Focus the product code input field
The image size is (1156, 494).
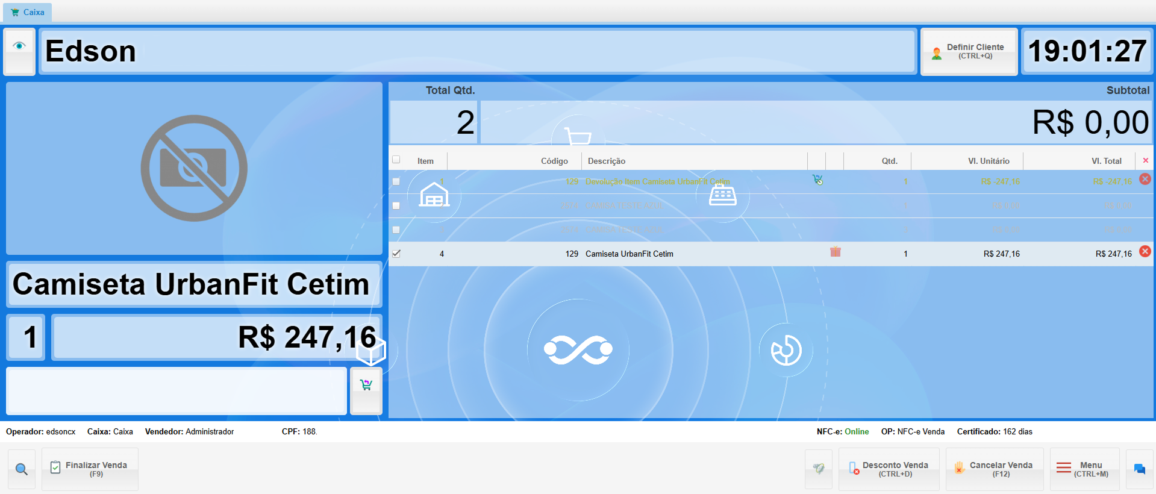[x=177, y=391]
